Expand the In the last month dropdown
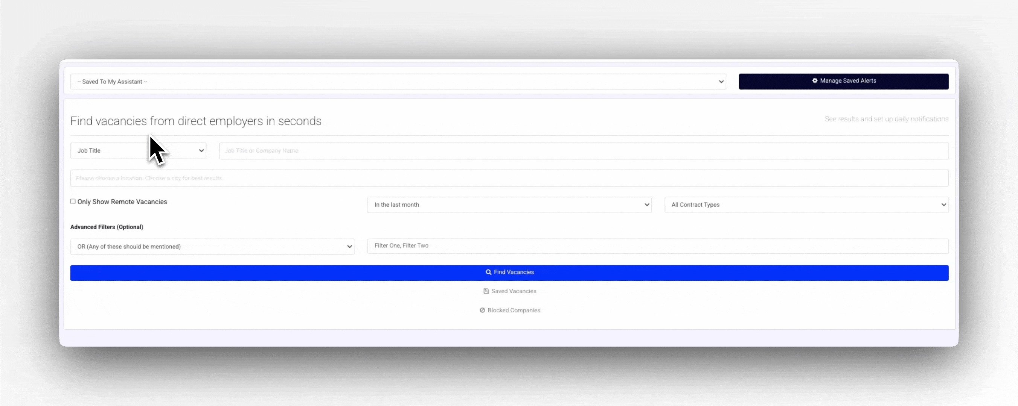Screen dimensions: 1018x406 509,205
